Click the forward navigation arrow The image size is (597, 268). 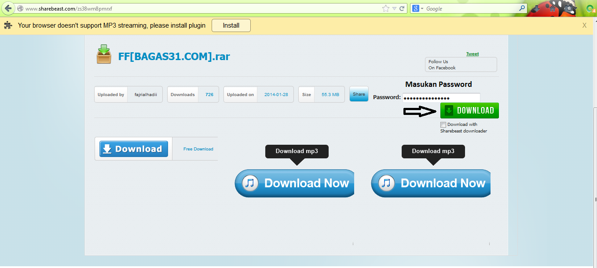[x=18, y=8]
